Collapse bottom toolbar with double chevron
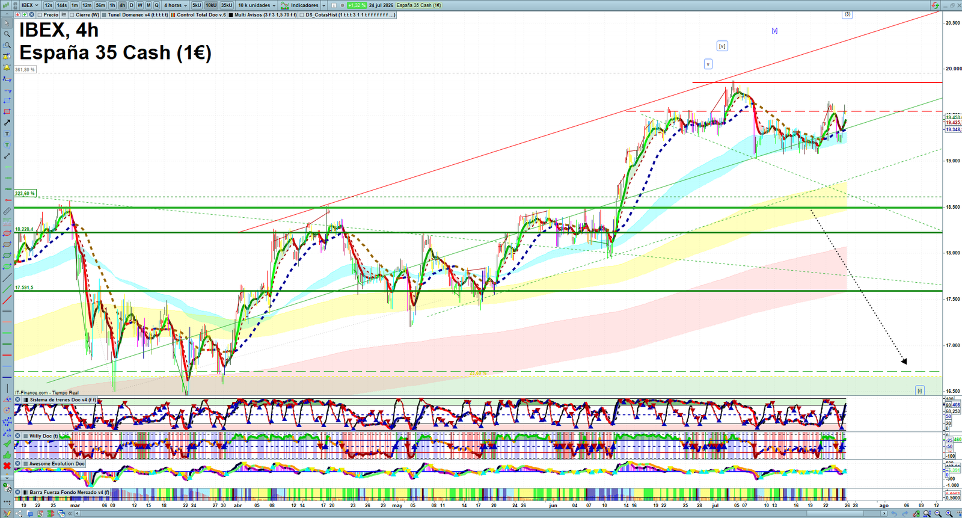This screenshot has height=518, width=962. coord(70,513)
